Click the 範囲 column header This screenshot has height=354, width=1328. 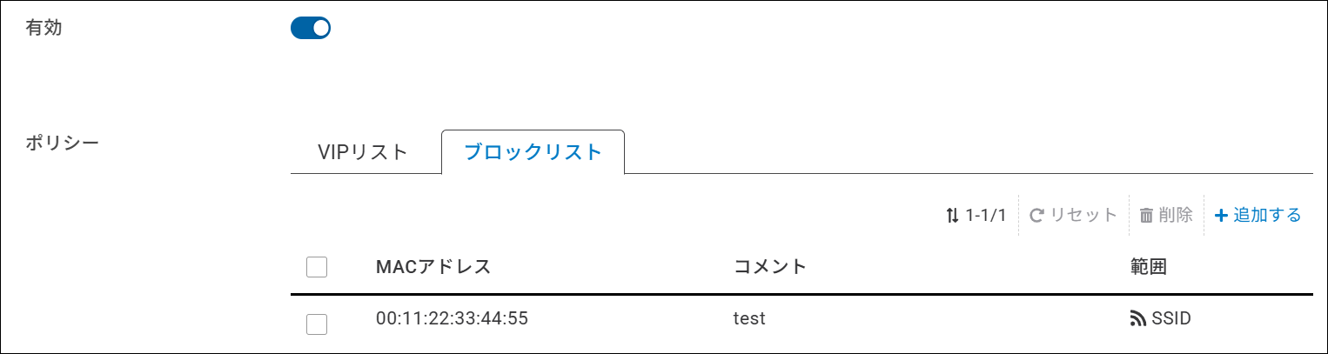coord(1149,266)
